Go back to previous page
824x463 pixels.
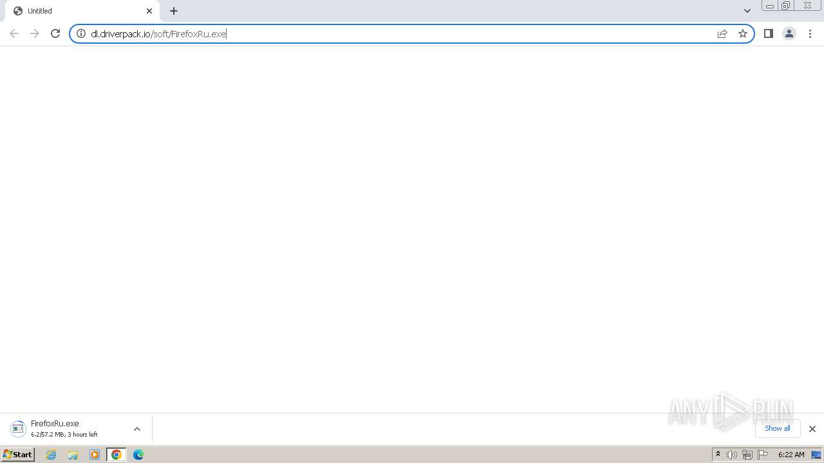point(14,33)
